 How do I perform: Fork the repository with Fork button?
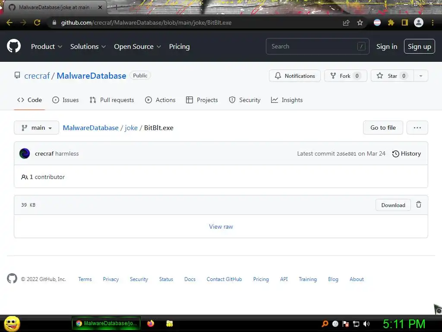pyautogui.click(x=346, y=76)
